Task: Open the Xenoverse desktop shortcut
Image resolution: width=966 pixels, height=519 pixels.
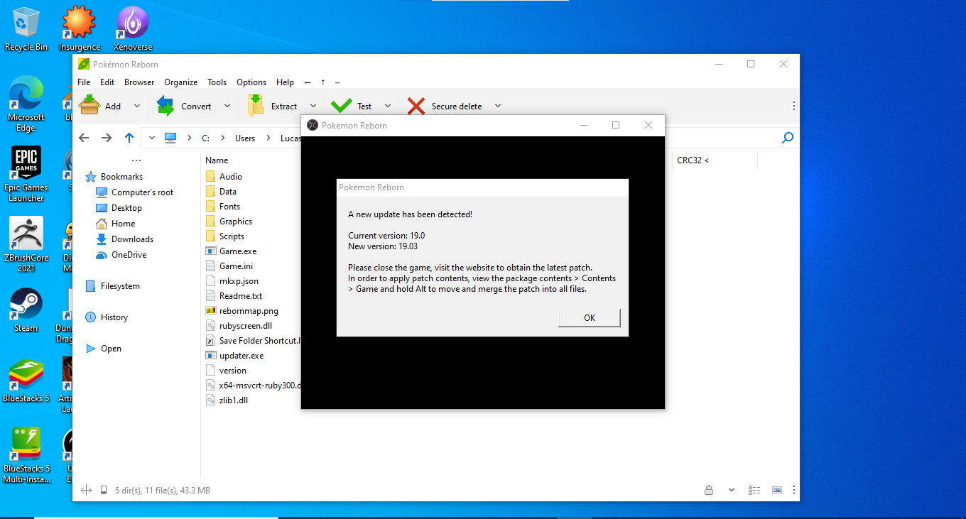Action: tap(133, 28)
